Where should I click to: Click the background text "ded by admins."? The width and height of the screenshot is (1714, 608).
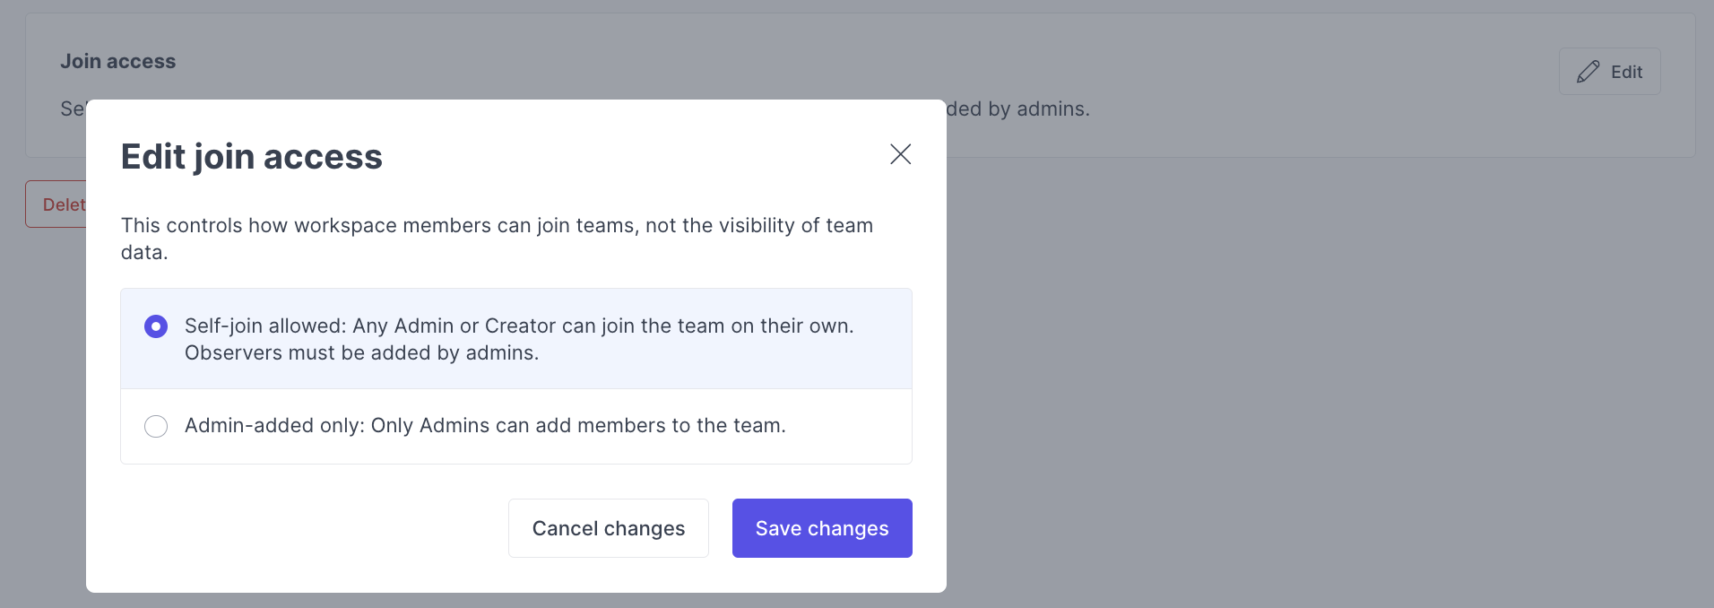[x=1018, y=109]
